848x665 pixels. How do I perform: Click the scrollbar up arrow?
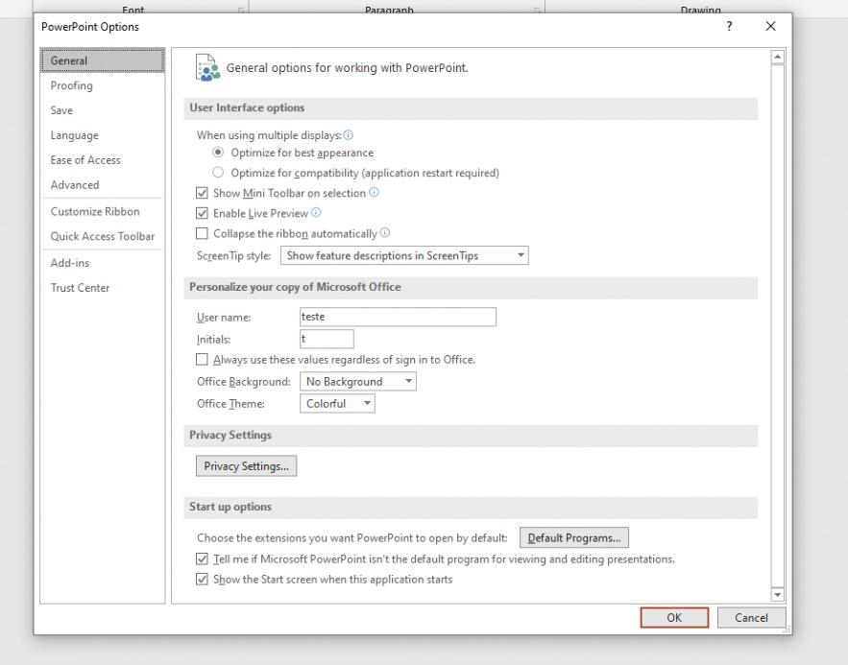pyautogui.click(x=777, y=57)
